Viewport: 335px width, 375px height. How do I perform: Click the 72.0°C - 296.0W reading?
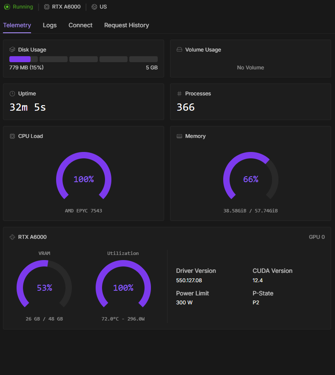pyautogui.click(x=123, y=319)
